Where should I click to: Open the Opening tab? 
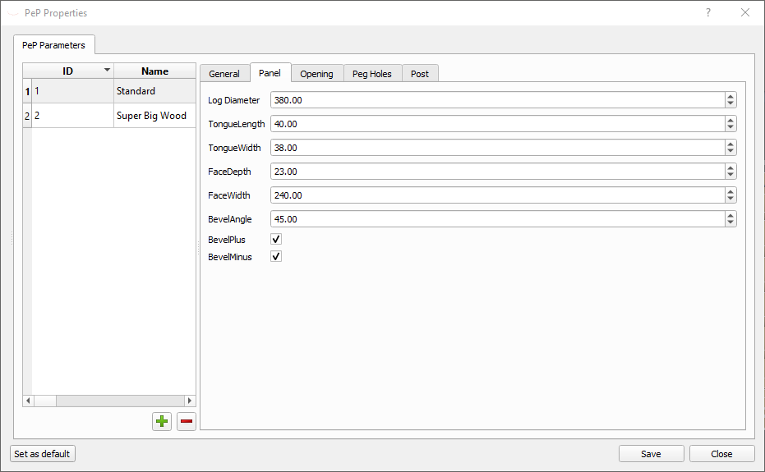tap(316, 74)
